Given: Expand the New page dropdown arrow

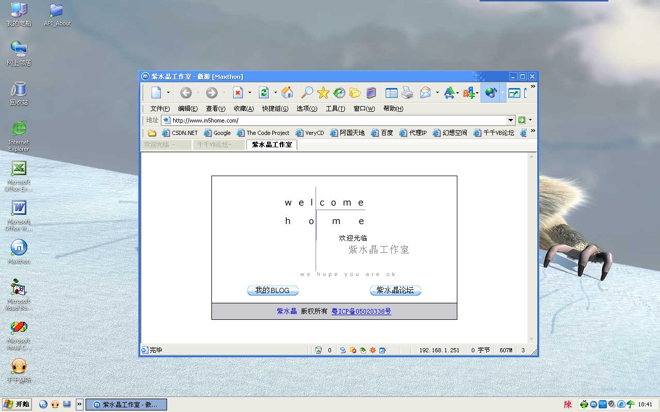Looking at the screenshot, I should tap(168, 93).
